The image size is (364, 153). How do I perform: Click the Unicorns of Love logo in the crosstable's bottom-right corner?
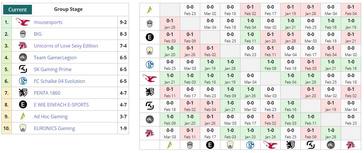pos(351,145)
